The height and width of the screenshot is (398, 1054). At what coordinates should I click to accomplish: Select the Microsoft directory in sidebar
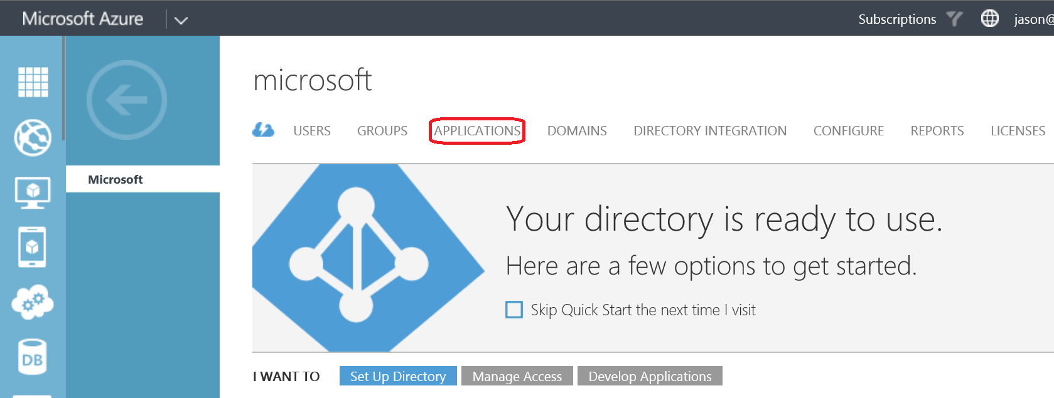[143, 179]
